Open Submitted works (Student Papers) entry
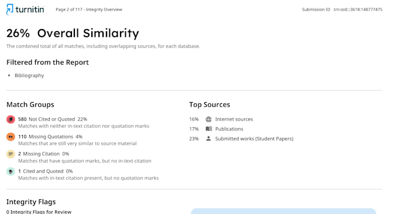 pos(254,139)
